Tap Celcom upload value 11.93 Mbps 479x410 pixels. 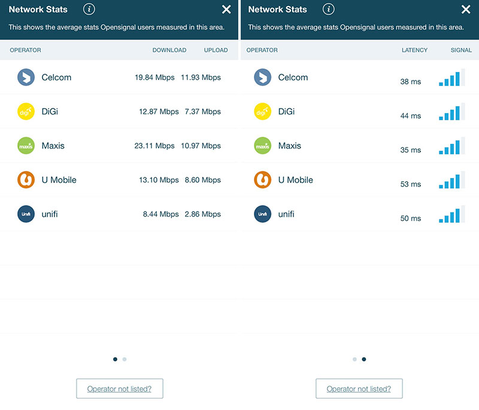point(201,77)
